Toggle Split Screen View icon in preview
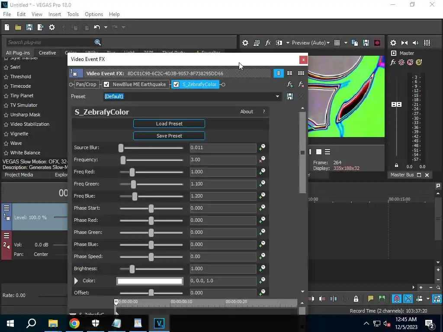Screen dimensions: 443x332 [x=279, y=43]
